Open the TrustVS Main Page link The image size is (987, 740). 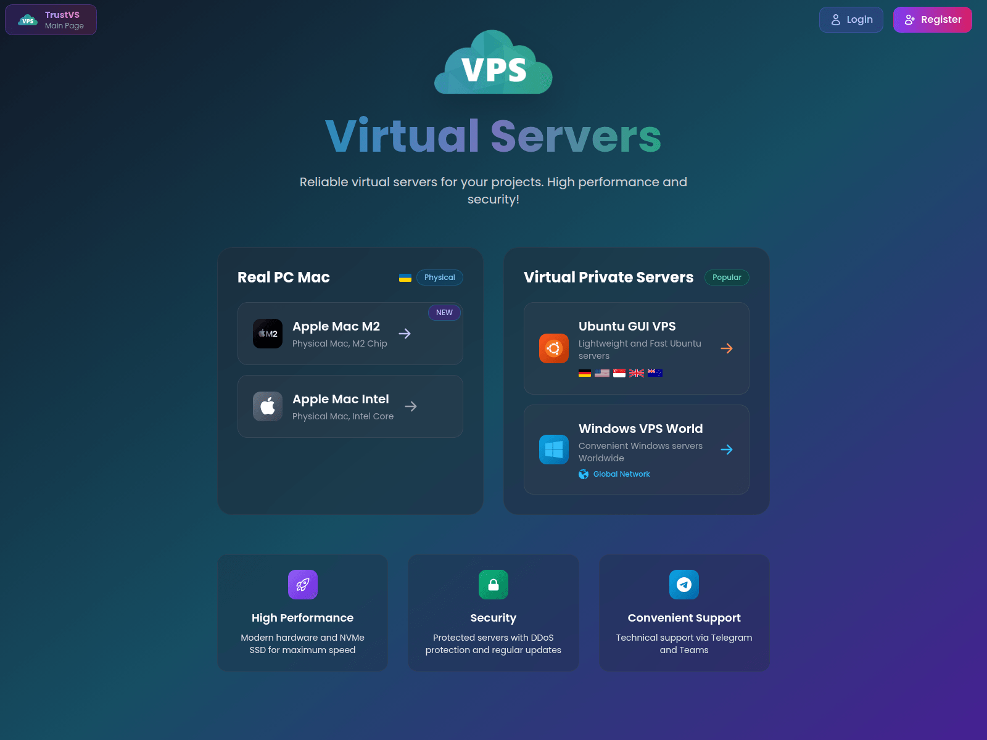[51, 20]
